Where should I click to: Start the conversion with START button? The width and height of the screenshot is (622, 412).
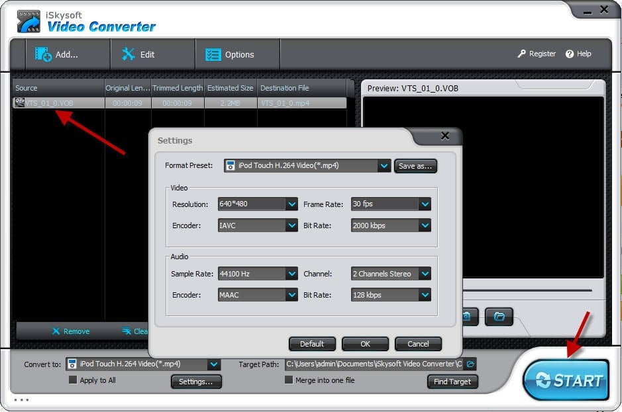[x=566, y=380]
